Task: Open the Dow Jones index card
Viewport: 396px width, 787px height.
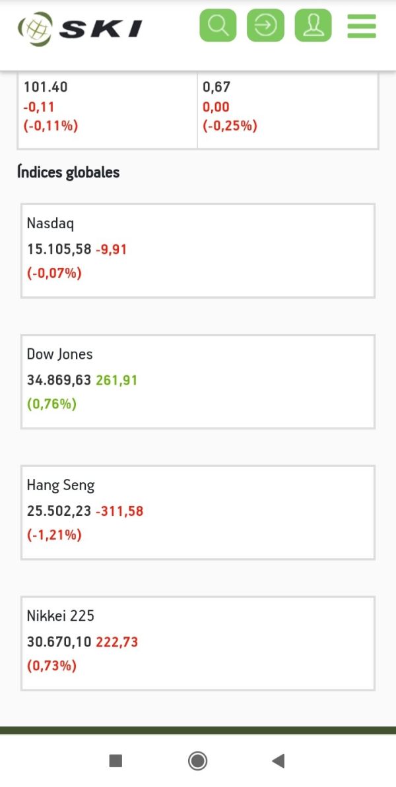Action: coord(198,381)
